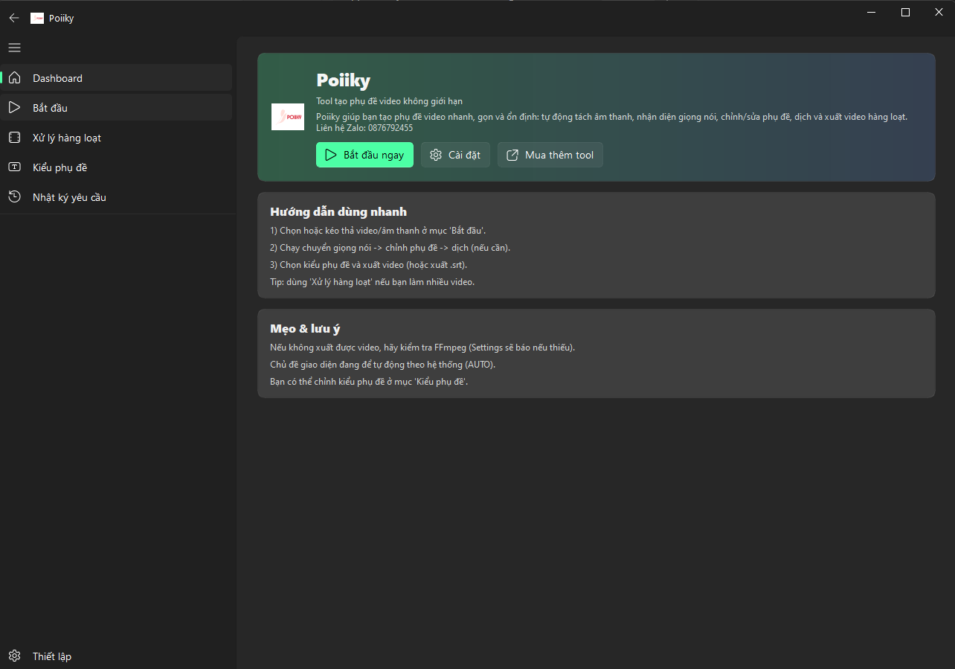This screenshot has height=669, width=955.
Task: Click the play icon beside Bắt đầu in sidebar
Action: 15,108
